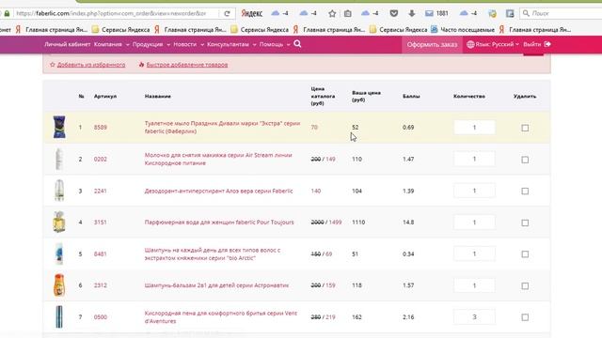Expand the Помощь menu

tap(275, 44)
